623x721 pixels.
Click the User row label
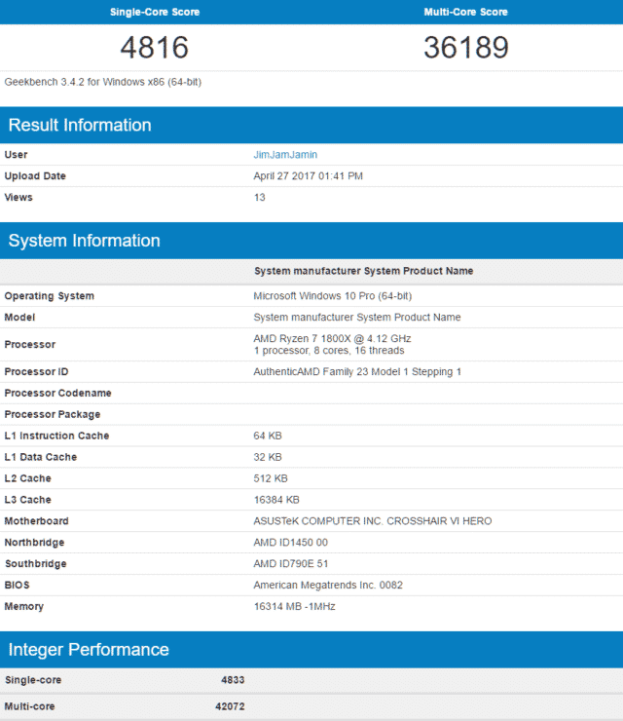(x=17, y=155)
